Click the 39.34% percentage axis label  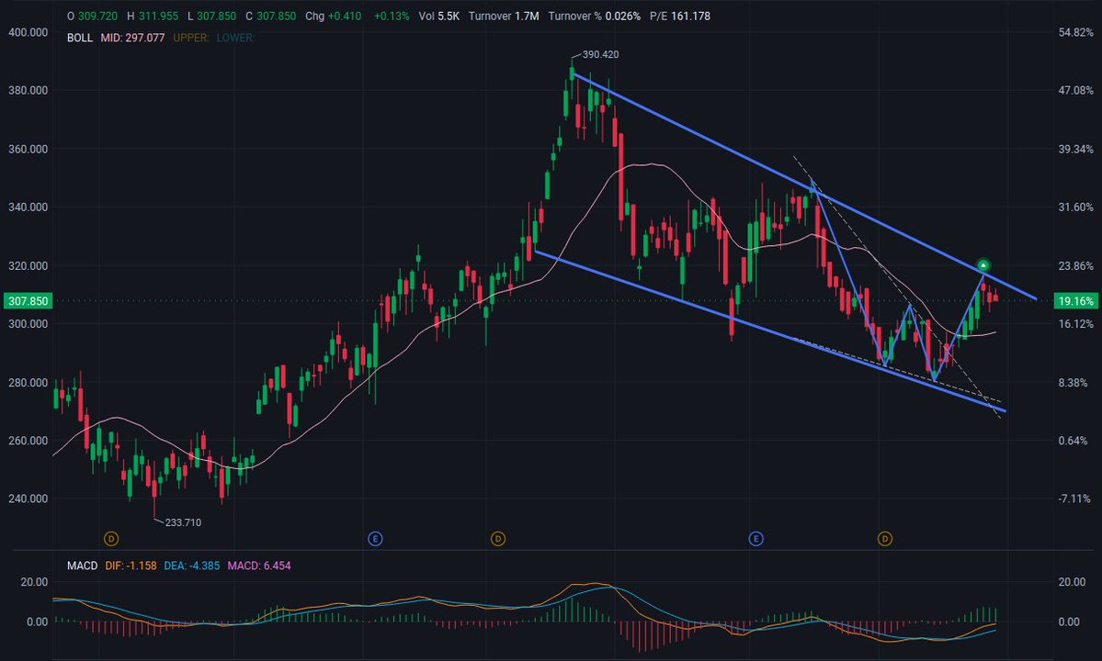(x=1076, y=149)
